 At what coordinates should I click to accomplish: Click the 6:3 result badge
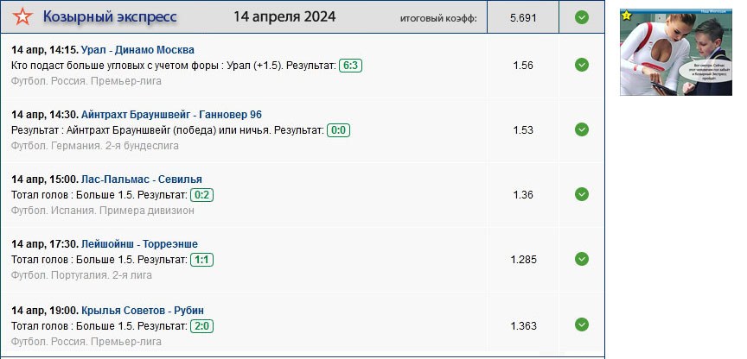pos(350,66)
